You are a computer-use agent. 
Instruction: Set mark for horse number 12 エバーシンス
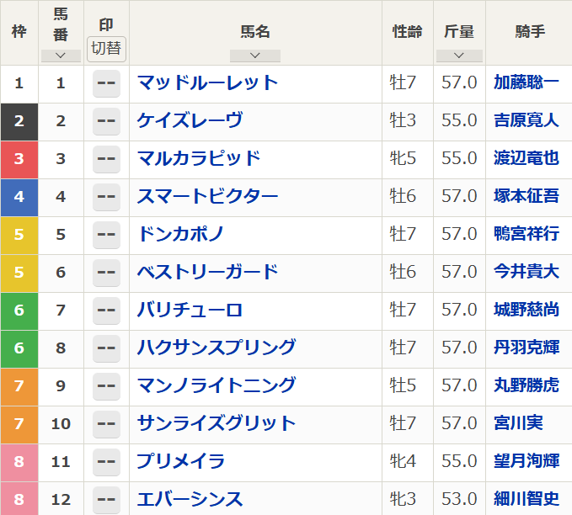(x=106, y=499)
